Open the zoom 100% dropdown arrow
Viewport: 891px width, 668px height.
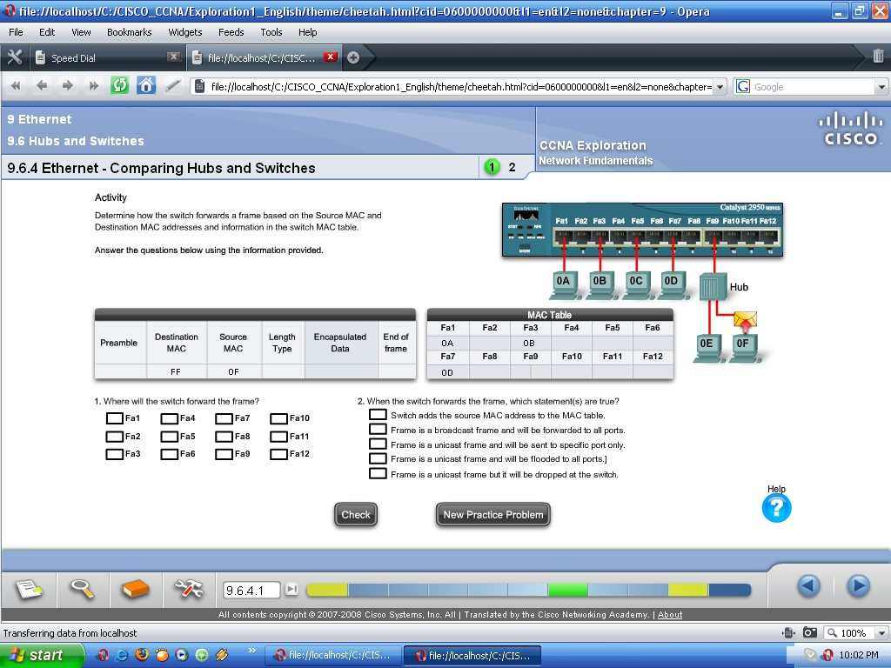point(881,633)
